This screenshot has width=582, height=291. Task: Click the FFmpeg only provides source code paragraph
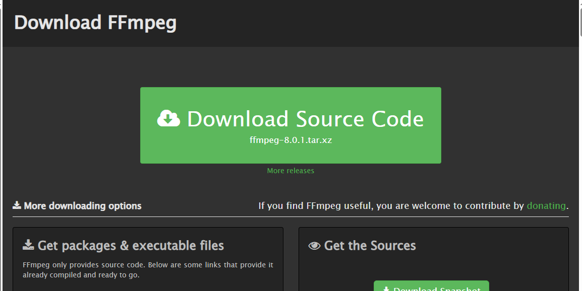(x=148, y=270)
